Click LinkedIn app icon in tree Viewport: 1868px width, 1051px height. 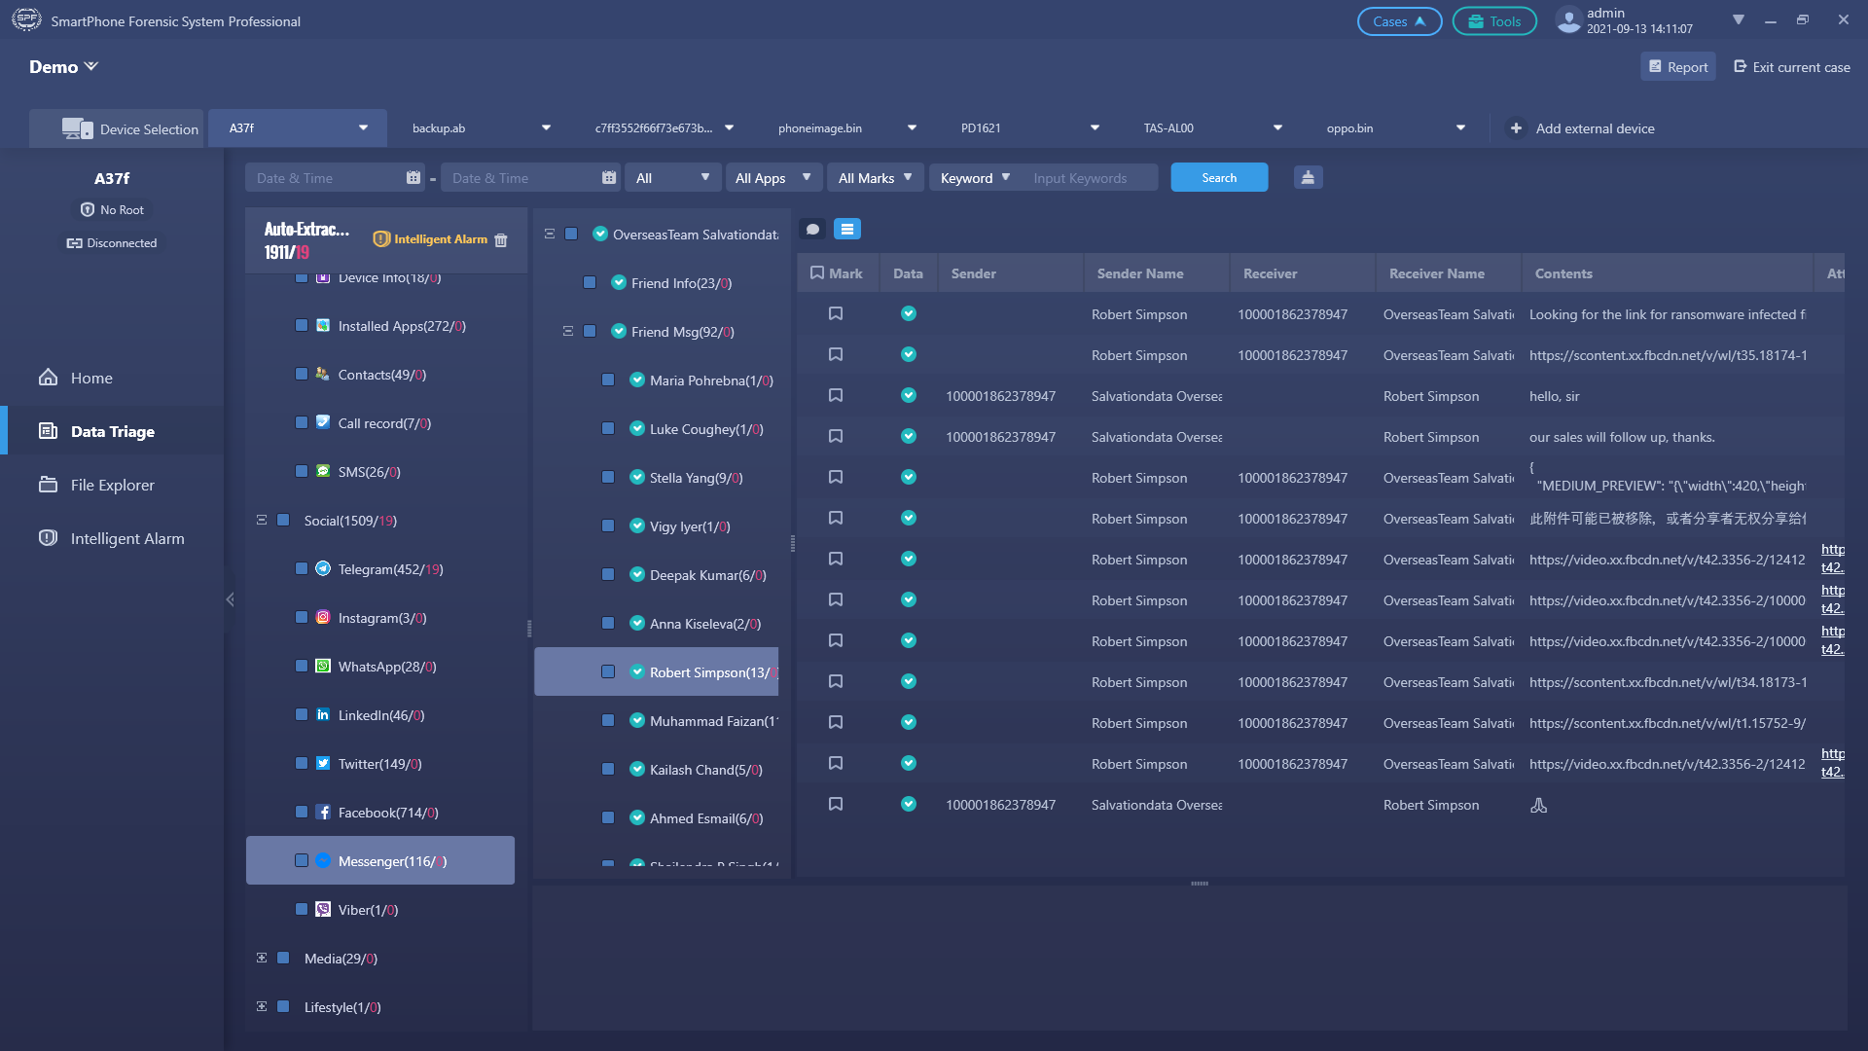click(x=323, y=715)
